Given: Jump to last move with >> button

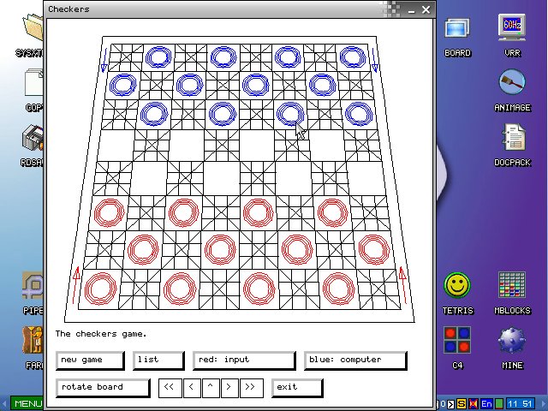Looking at the screenshot, I should coord(250,387).
